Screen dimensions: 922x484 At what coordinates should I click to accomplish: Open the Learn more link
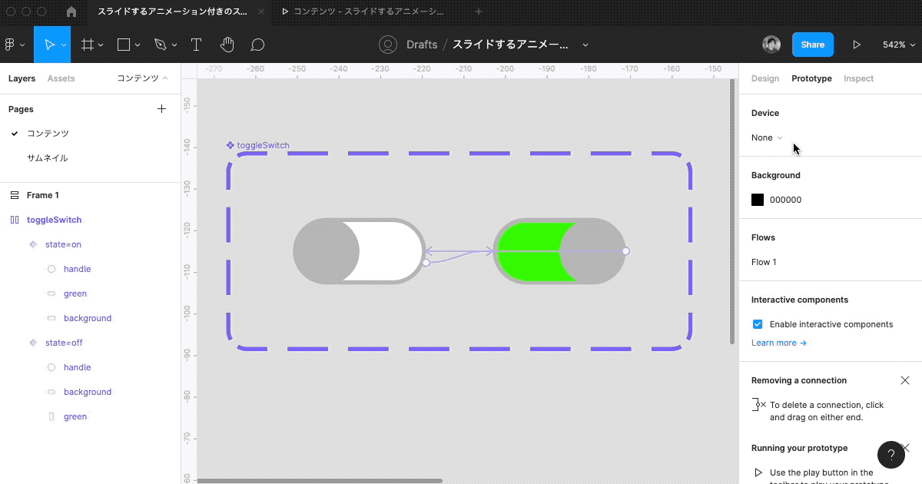(774, 343)
